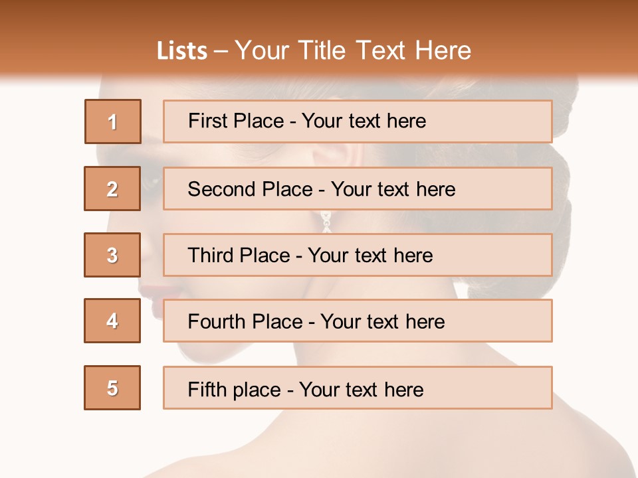Select the "Fourth Place - Your text here" bar
Image resolution: width=638 pixels, height=478 pixels.
358,321
